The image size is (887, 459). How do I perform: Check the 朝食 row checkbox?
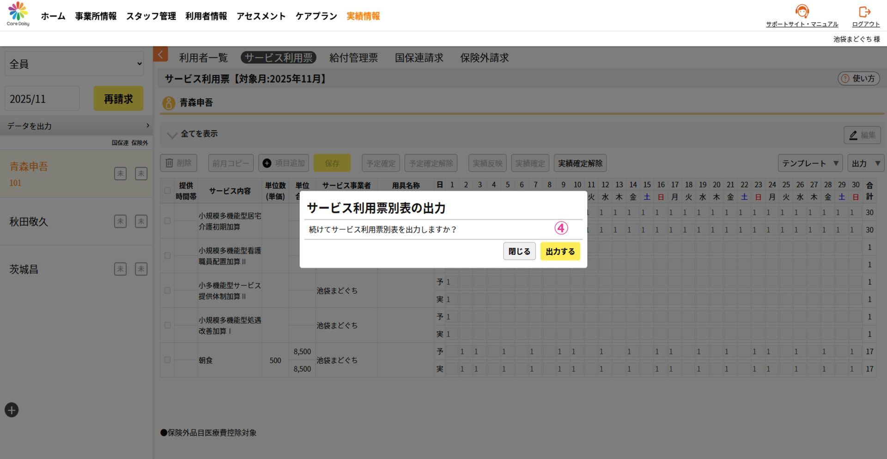coord(167,360)
